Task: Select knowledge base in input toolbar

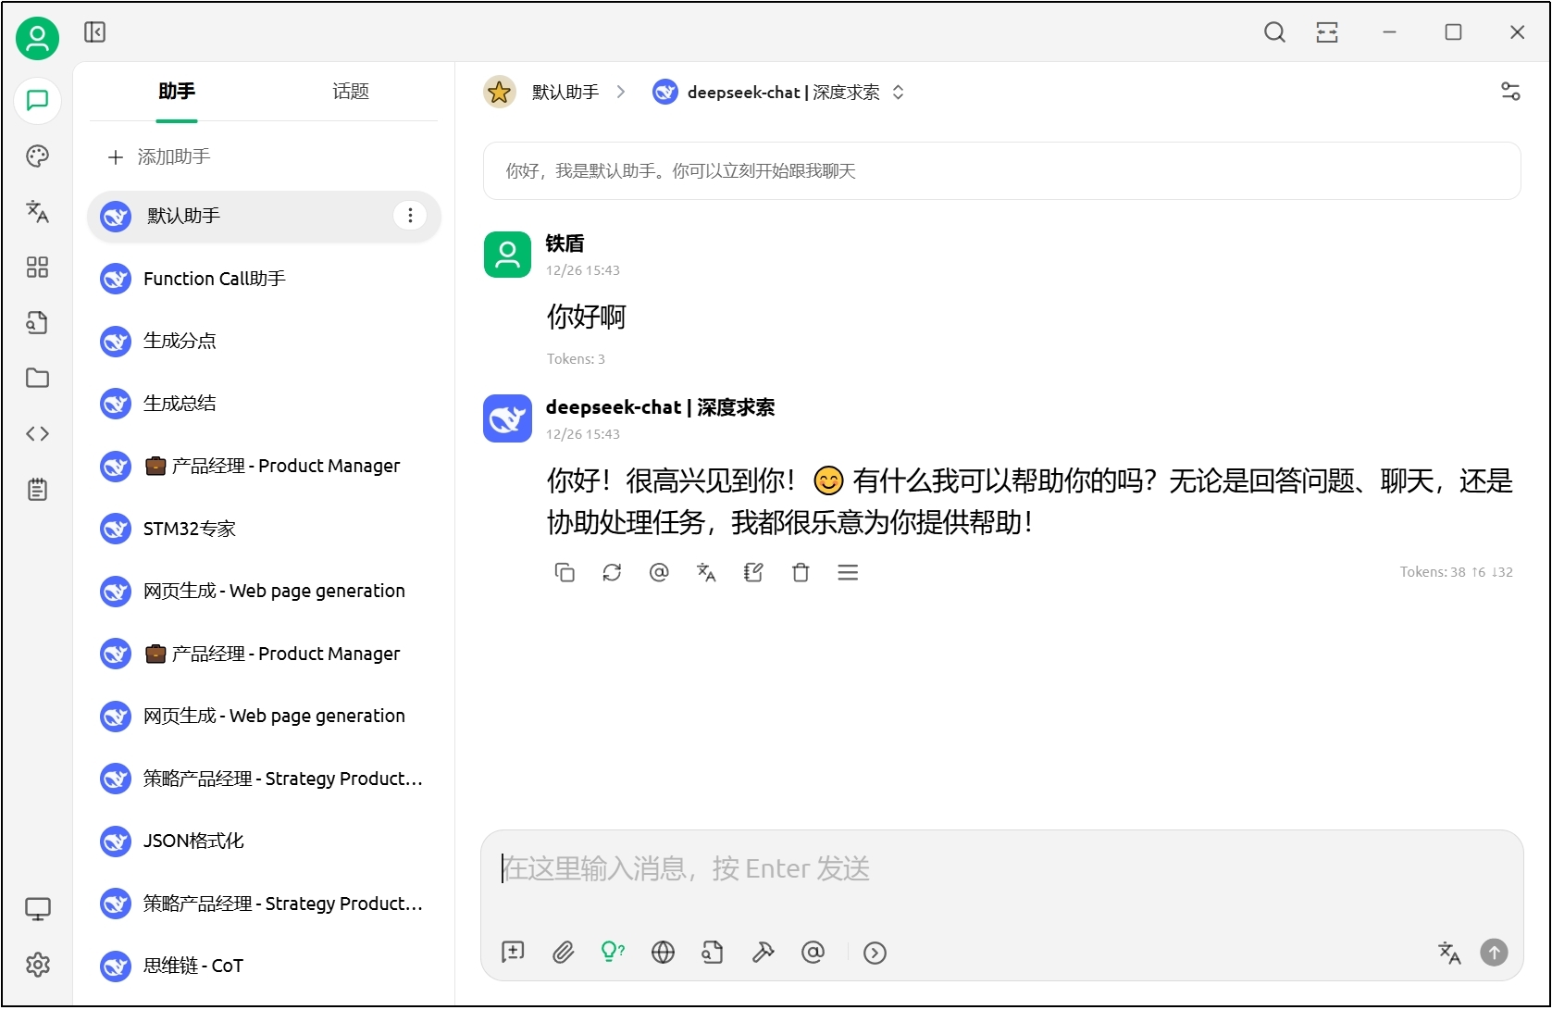Action: (x=713, y=952)
